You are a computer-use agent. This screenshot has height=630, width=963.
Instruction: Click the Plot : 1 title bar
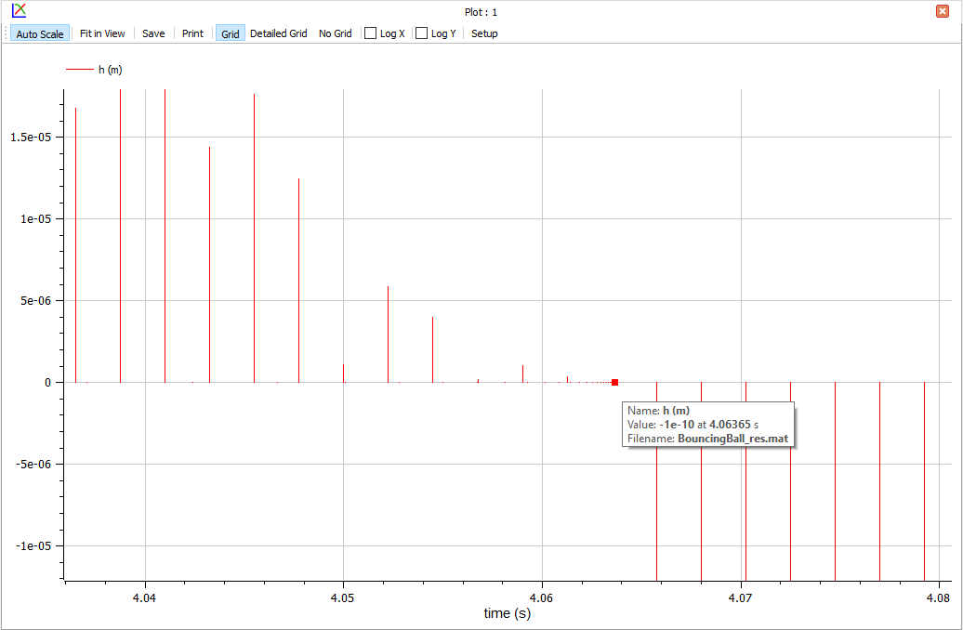point(481,11)
